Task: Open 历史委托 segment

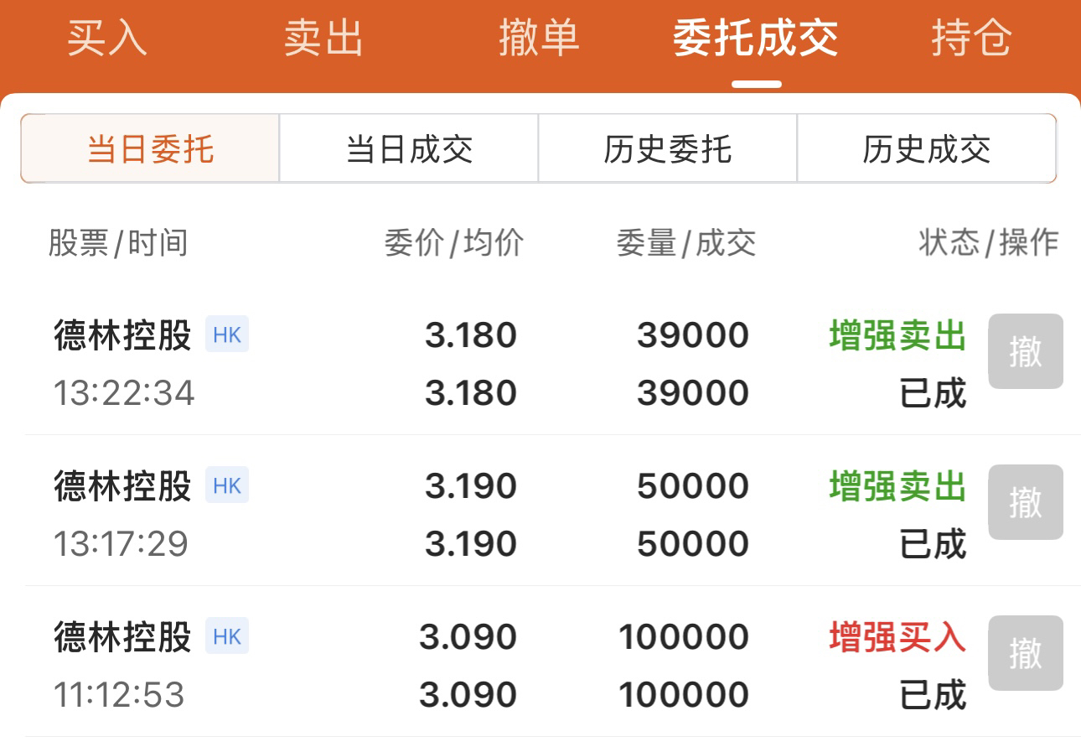Action: point(668,148)
